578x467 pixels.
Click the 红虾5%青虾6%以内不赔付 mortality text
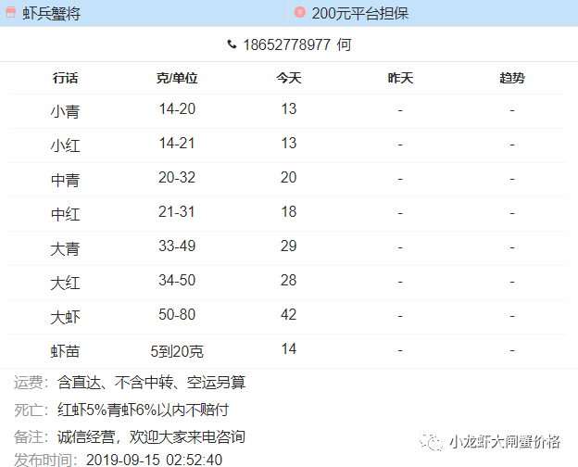tap(143, 410)
